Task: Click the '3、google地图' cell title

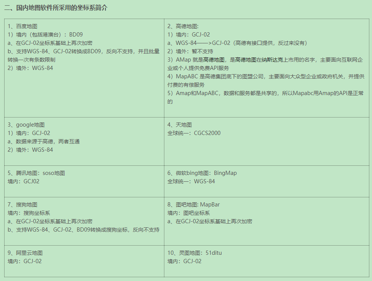Action: coord(26,125)
